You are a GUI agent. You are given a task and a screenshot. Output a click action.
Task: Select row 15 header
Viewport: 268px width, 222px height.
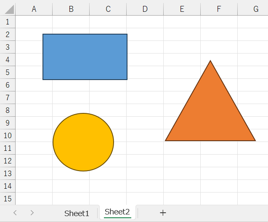[x=8, y=199]
